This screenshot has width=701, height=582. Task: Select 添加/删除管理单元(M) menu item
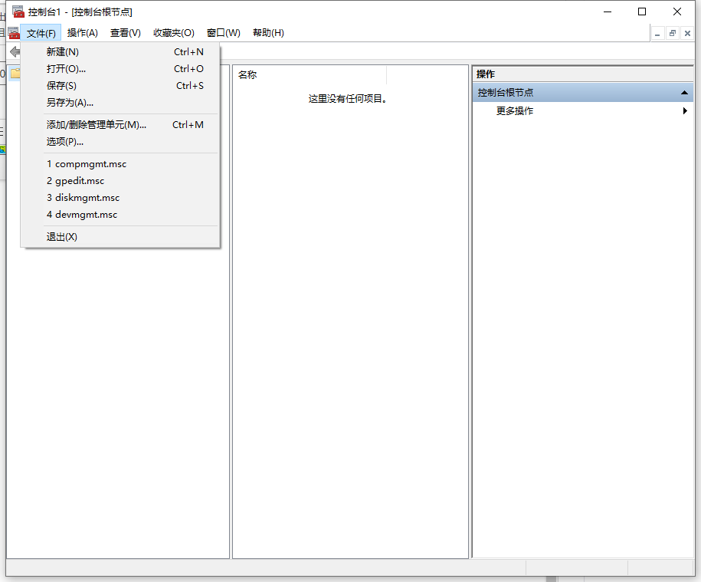coord(96,124)
